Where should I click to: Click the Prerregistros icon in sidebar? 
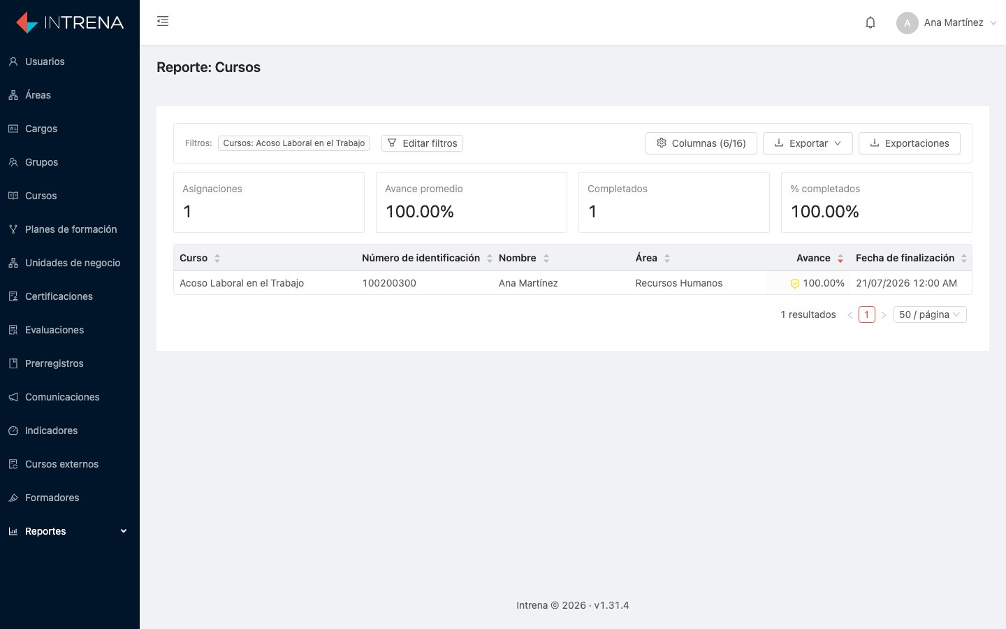coord(13,363)
